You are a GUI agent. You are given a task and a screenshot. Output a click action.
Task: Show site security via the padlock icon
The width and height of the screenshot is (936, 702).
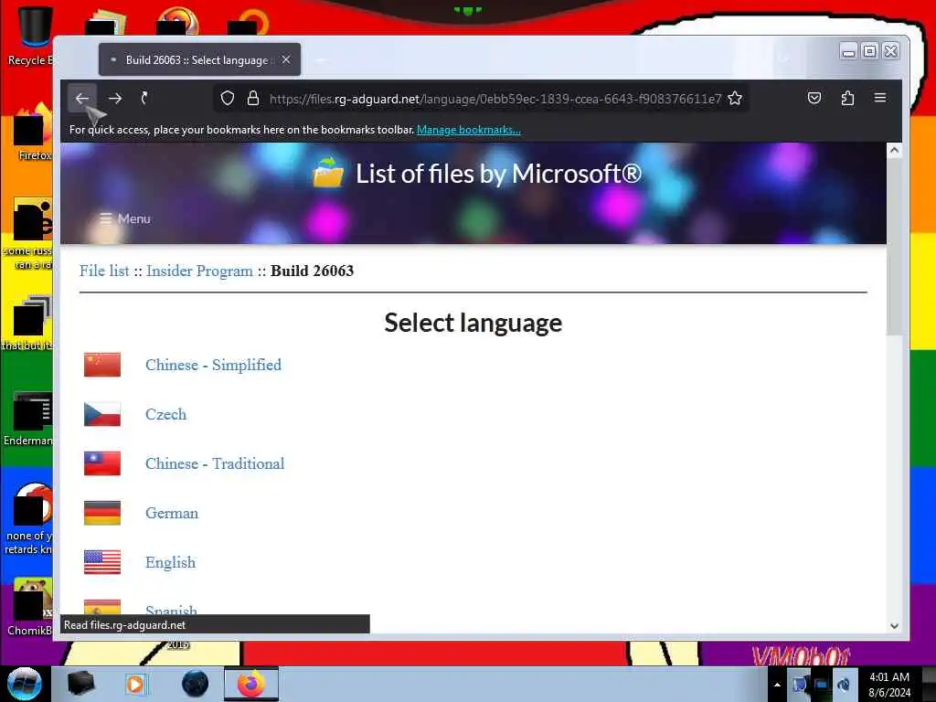tap(253, 99)
